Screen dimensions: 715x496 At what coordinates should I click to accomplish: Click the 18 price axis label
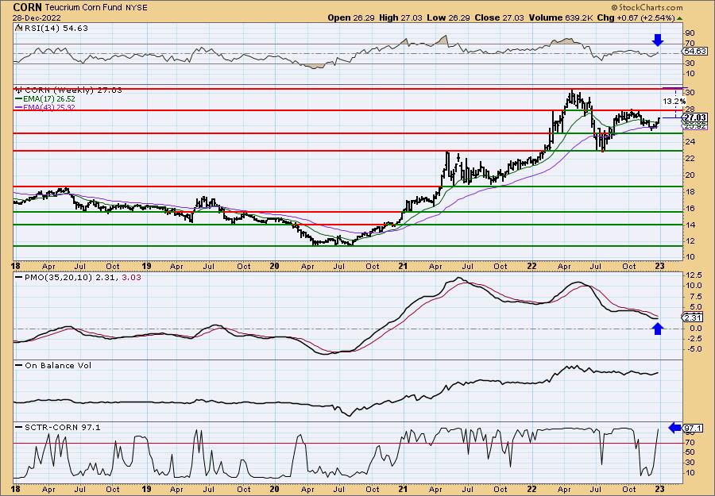tap(690, 192)
